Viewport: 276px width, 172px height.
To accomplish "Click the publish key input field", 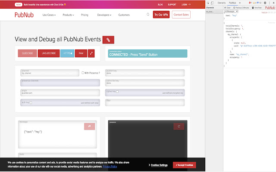I will click(145, 73).
